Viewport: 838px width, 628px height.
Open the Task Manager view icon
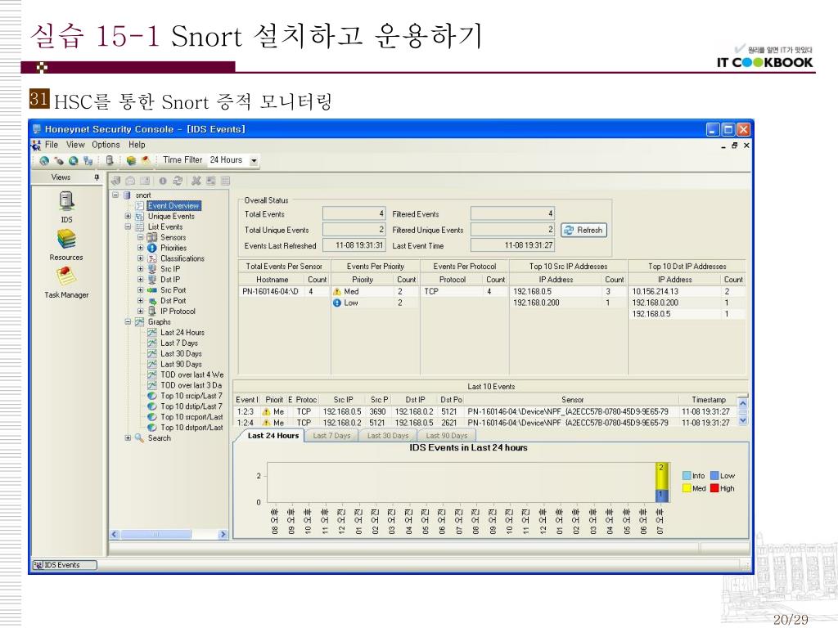pos(66,276)
